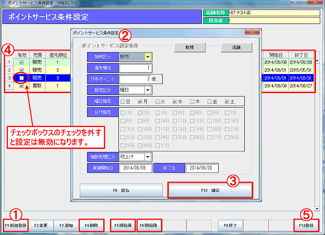Toggle the 有効 checkbox in row 4
The width and height of the screenshot is (325, 235).
pyautogui.click(x=22, y=86)
